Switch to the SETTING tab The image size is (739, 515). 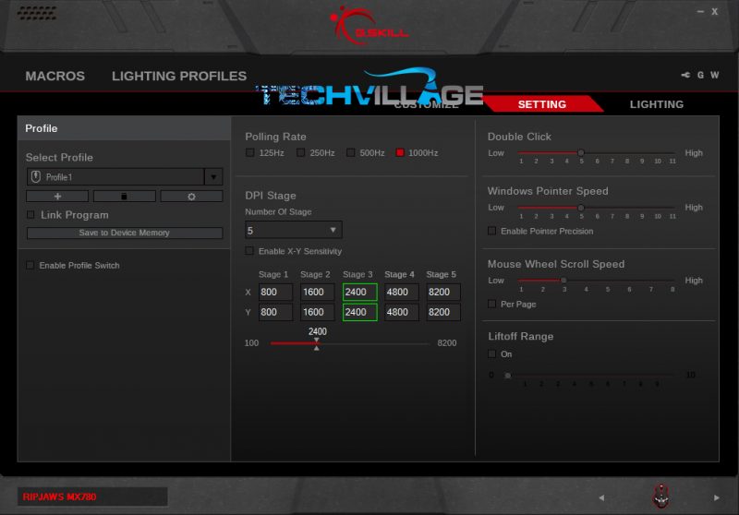[x=542, y=104]
